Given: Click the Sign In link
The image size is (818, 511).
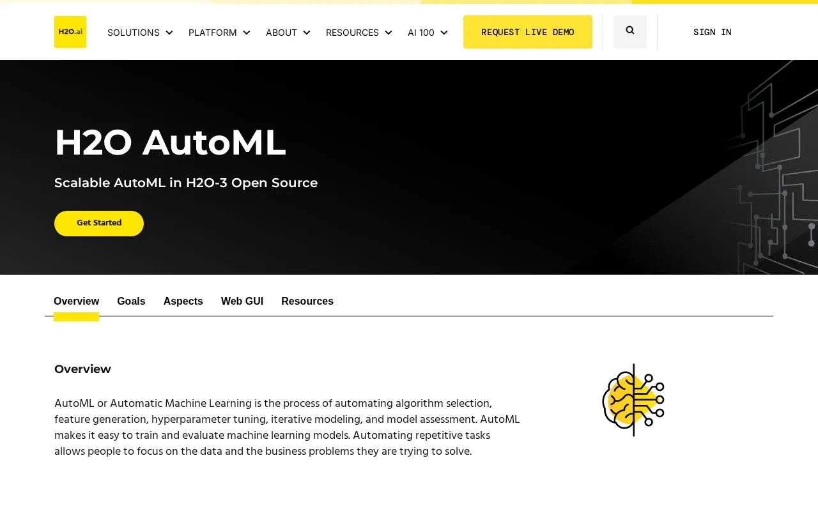Looking at the screenshot, I should tap(713, 32).
